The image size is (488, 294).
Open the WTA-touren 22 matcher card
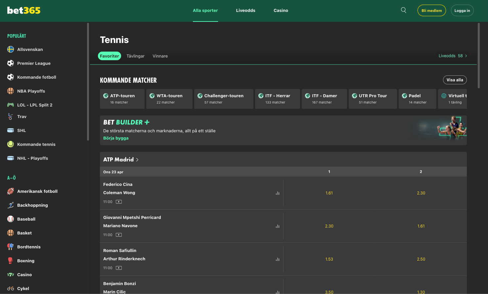169,99
